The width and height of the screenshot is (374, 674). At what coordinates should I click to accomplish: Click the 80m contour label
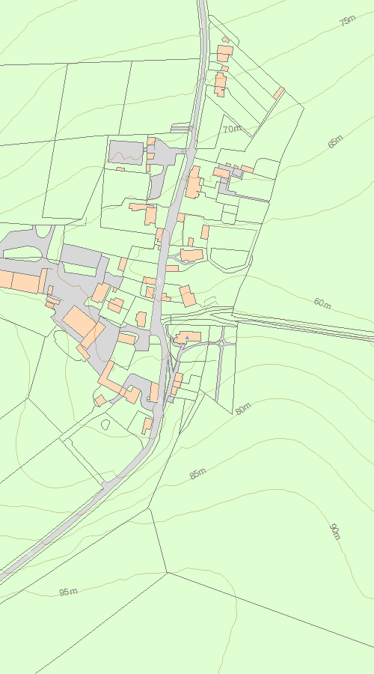click(243, 408)
